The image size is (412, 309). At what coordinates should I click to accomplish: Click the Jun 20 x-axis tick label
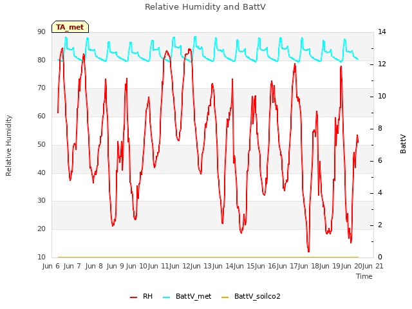351,266
